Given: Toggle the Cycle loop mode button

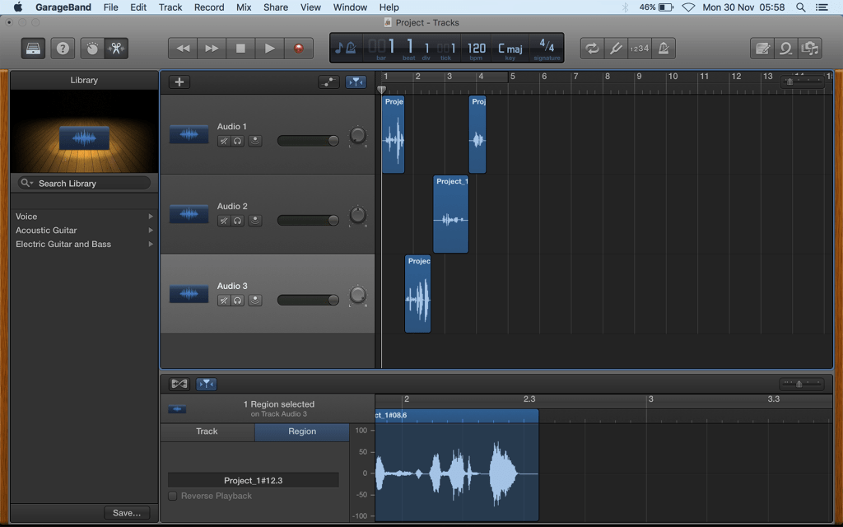Looking at the screenshot, I should pos(591,49).
